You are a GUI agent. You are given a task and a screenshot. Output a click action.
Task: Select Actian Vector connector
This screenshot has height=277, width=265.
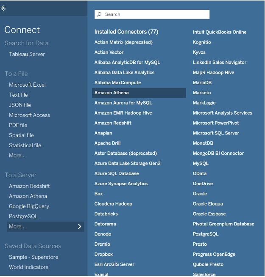(x=109, y=52)
